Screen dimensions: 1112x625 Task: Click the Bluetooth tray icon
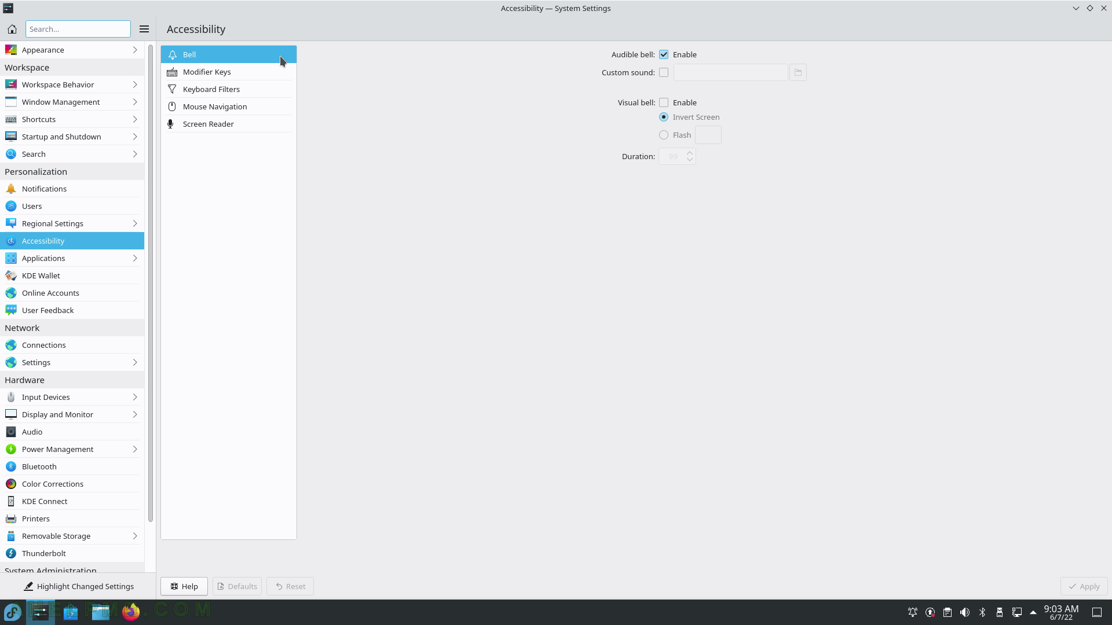982,612
